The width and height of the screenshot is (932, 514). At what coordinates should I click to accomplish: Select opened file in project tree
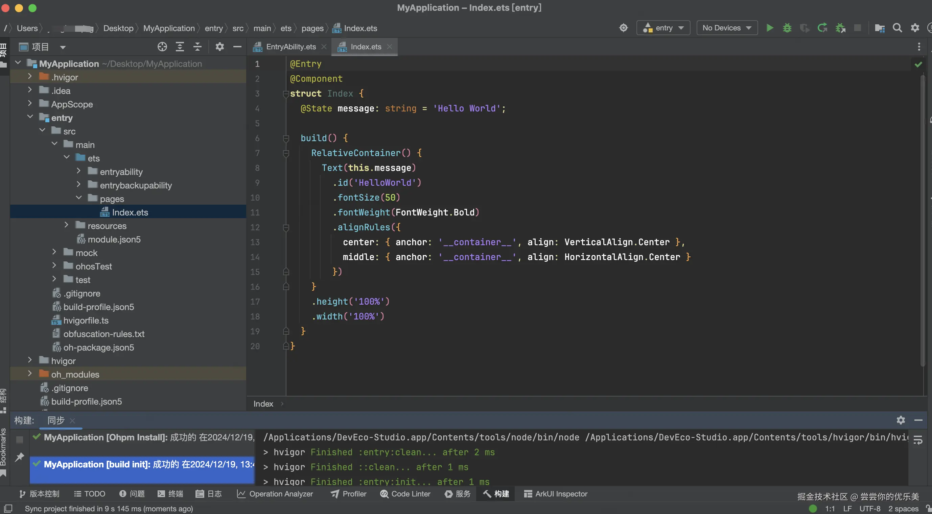coord(162,47)
